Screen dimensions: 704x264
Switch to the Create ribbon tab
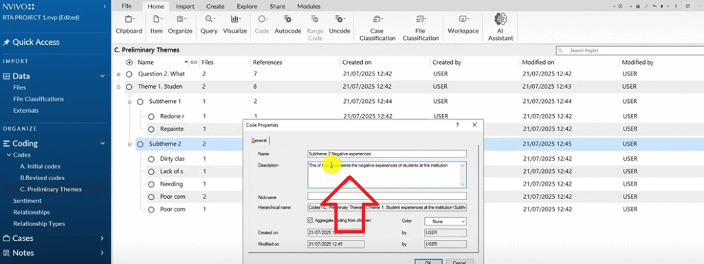point(215,7)
